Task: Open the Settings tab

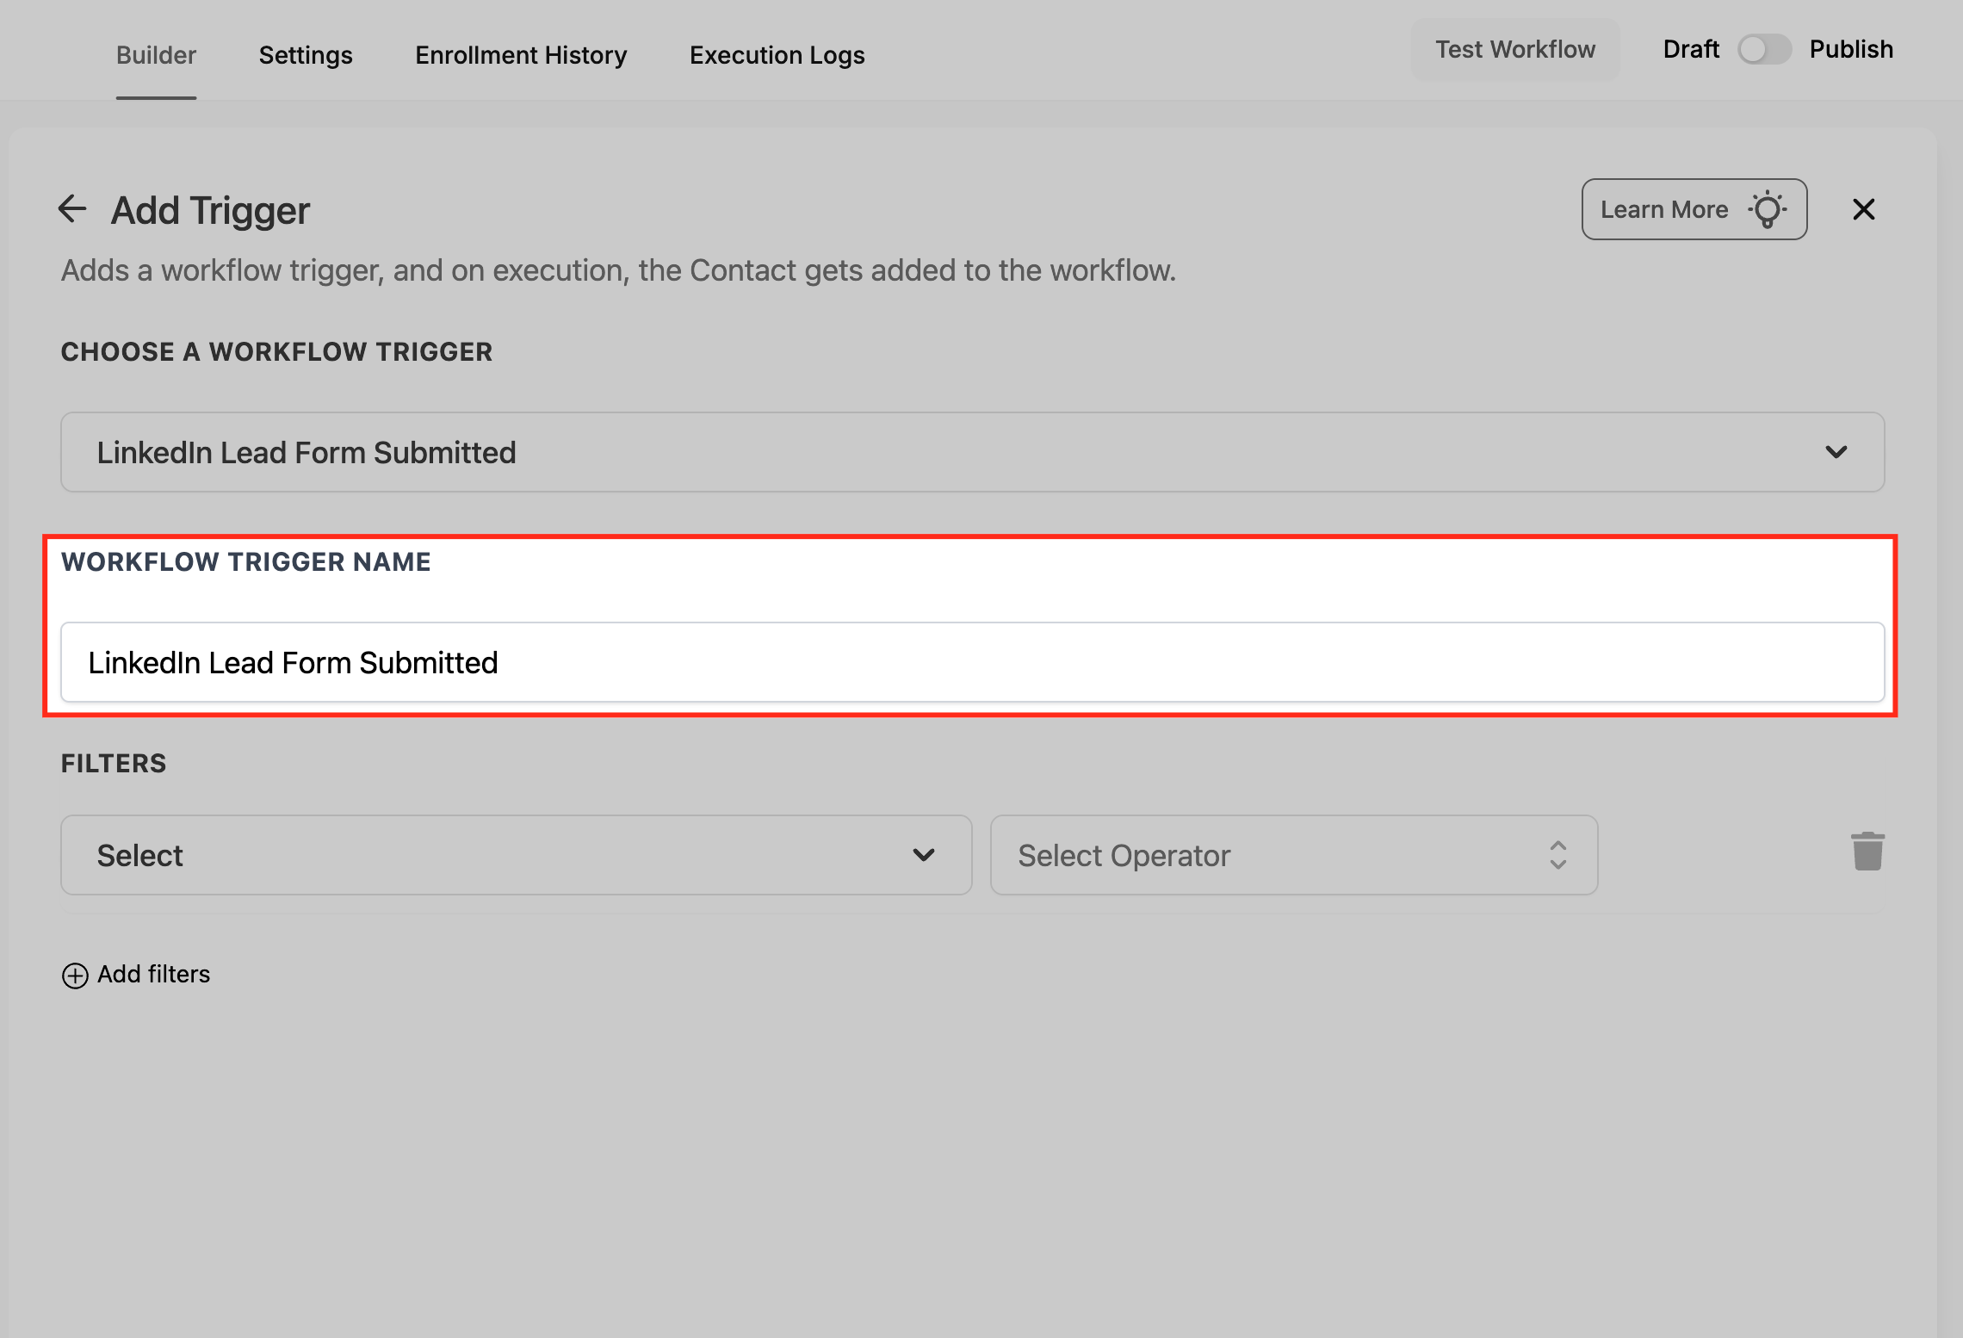Action: (306, 55)
